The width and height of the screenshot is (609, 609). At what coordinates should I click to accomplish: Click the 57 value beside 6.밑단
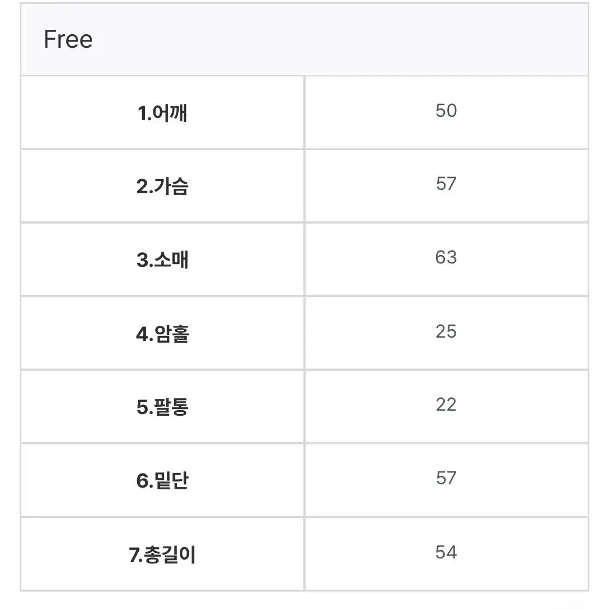click(446, 478)
